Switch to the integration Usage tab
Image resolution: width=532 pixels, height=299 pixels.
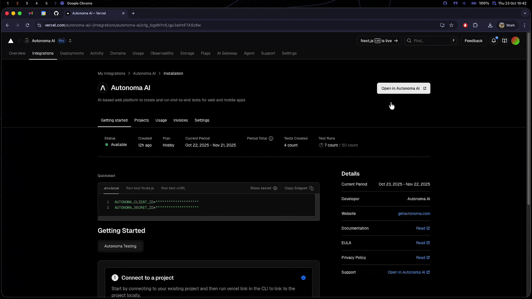(x=161, y=120)
